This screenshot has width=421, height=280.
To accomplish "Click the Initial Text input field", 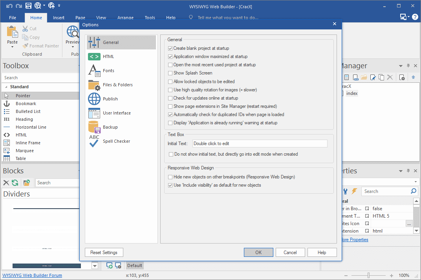I will pyautogui.click(x=260, y=144).
